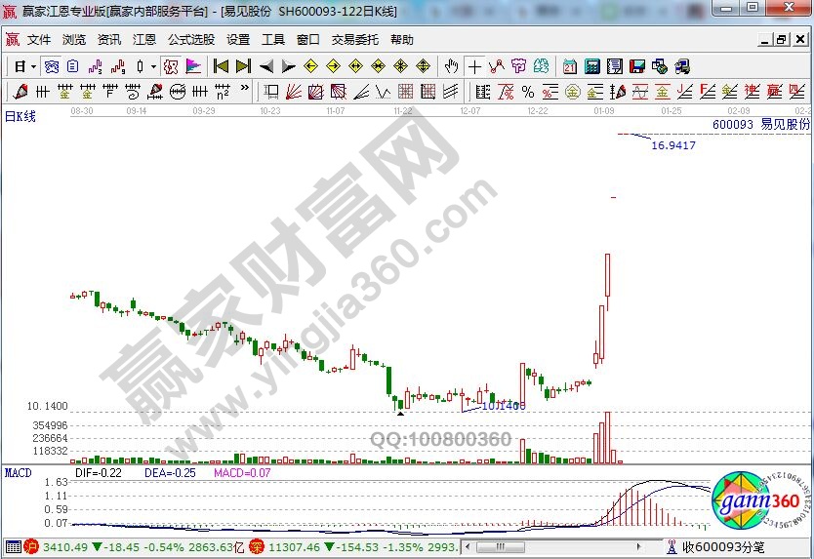Open the calculator icon in toolbar

click(x=592, y=66)
